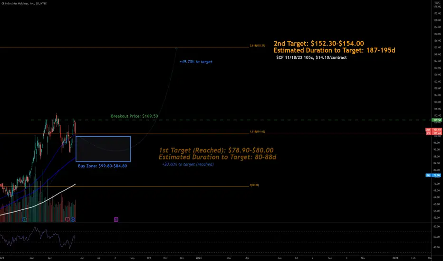Screen dimensions: 443x261
Task: Click the purple earnings marker on timeline
Action: pyautogui.click(x=116, y=219)
